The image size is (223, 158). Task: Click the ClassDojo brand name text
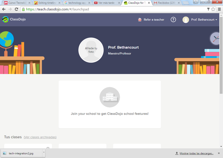tap(18, 19)
